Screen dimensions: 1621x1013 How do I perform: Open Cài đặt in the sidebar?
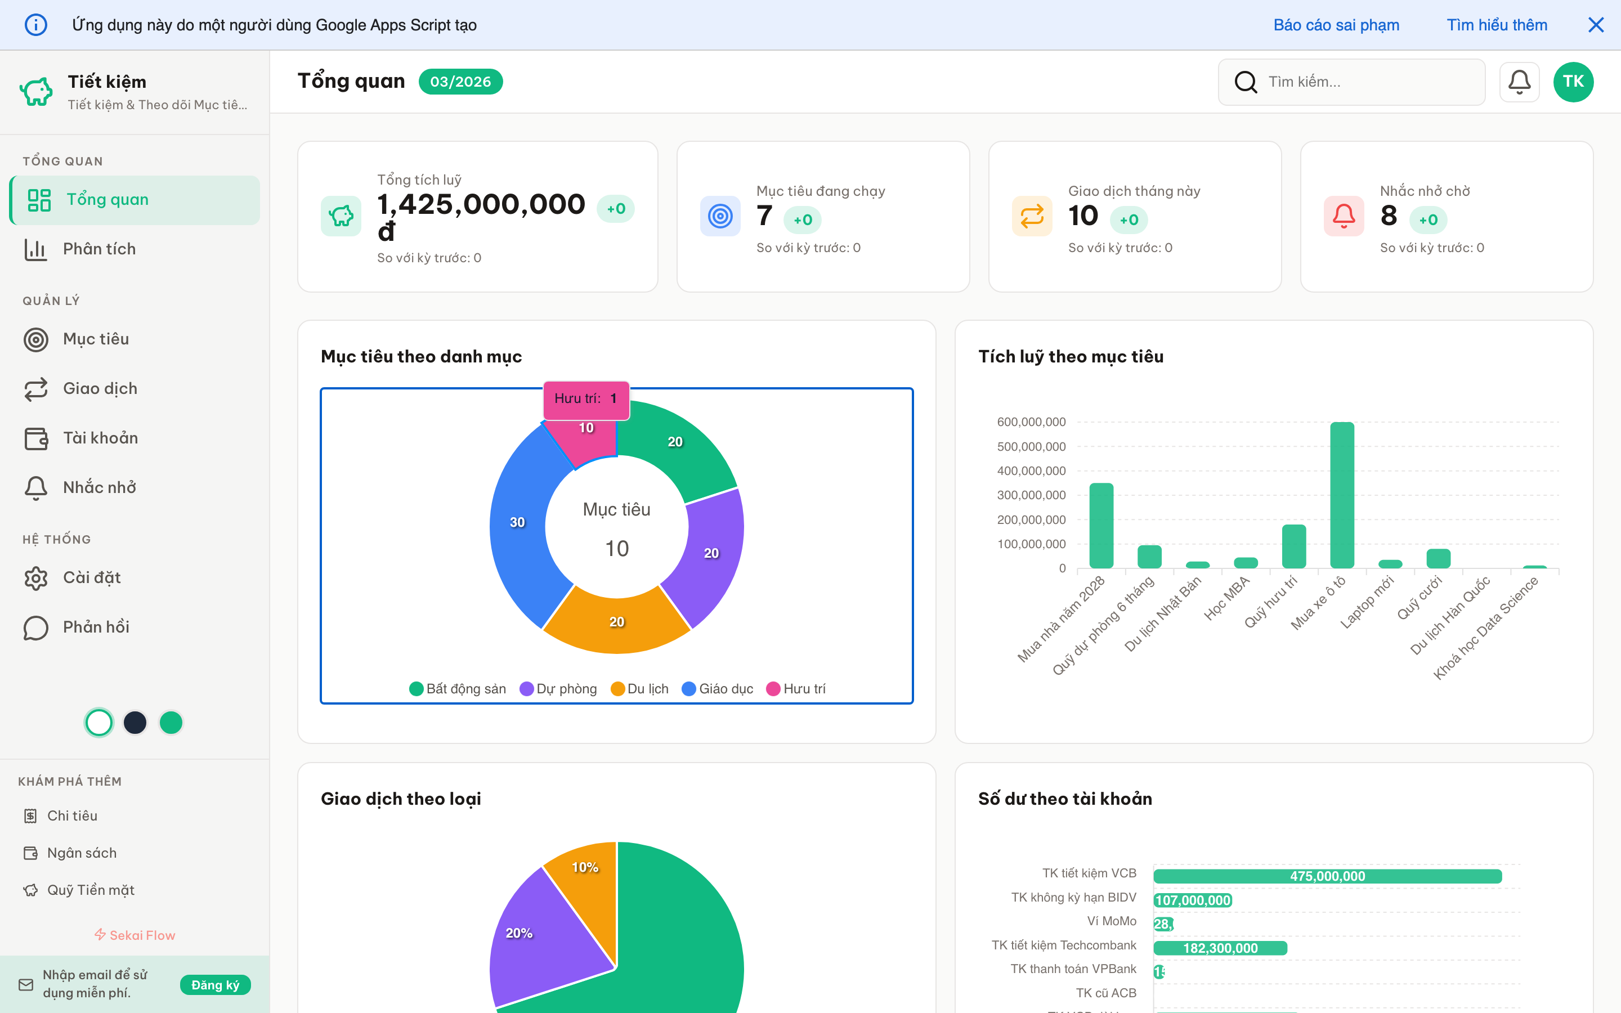pos(92,577)
